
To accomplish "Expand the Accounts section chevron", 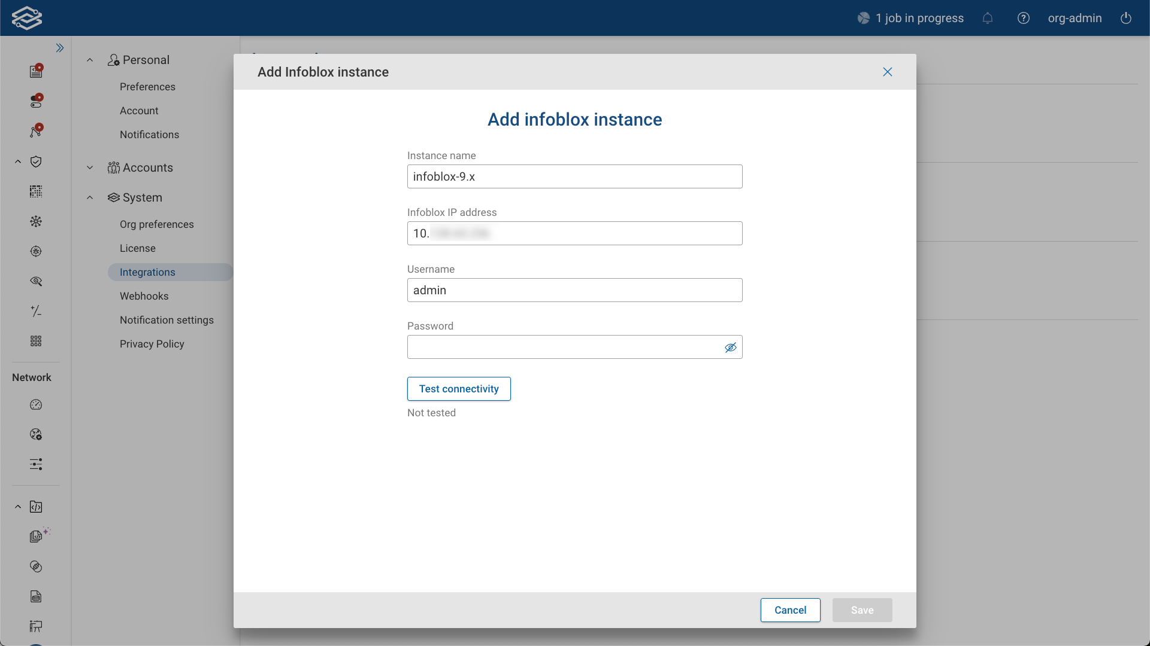I will pos(90,167).
